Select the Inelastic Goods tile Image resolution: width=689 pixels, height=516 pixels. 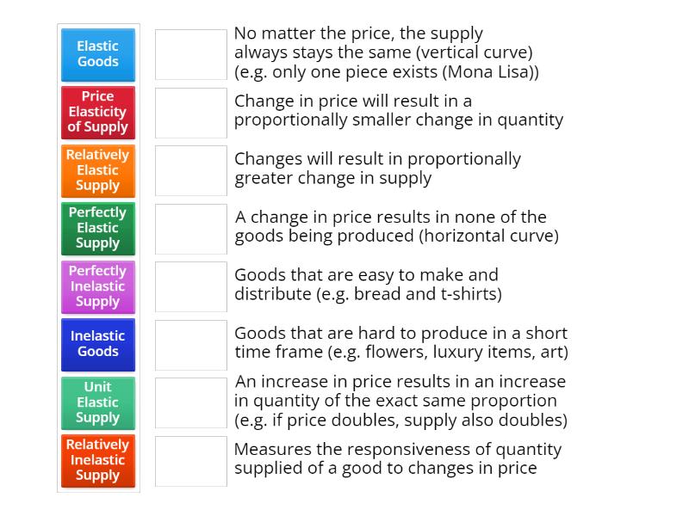pyautogui.click(x=97, y=344)
